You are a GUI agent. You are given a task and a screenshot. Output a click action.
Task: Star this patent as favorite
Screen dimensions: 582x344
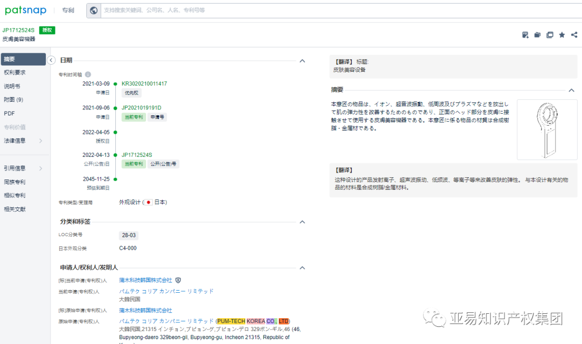click(562, 35)
